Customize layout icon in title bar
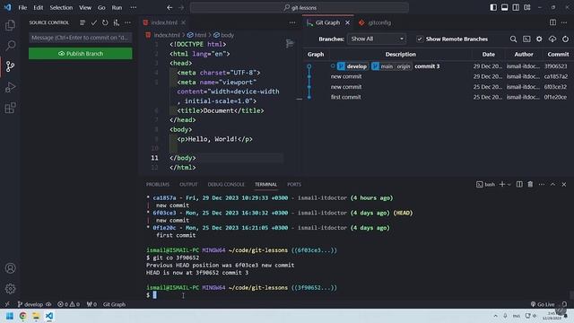The height and width of the screenshot is (323, 574). (x=527, y=7)
